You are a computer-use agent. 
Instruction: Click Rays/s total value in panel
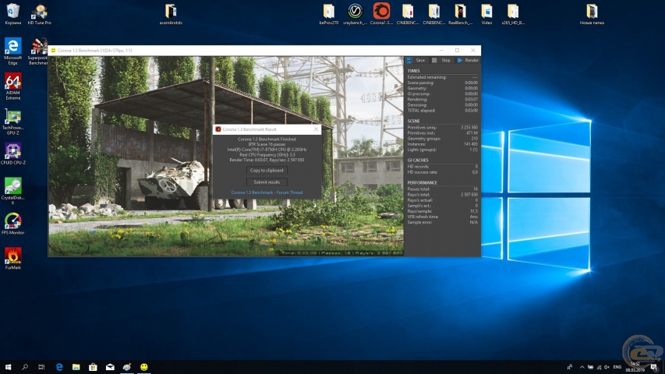[469, 195]
